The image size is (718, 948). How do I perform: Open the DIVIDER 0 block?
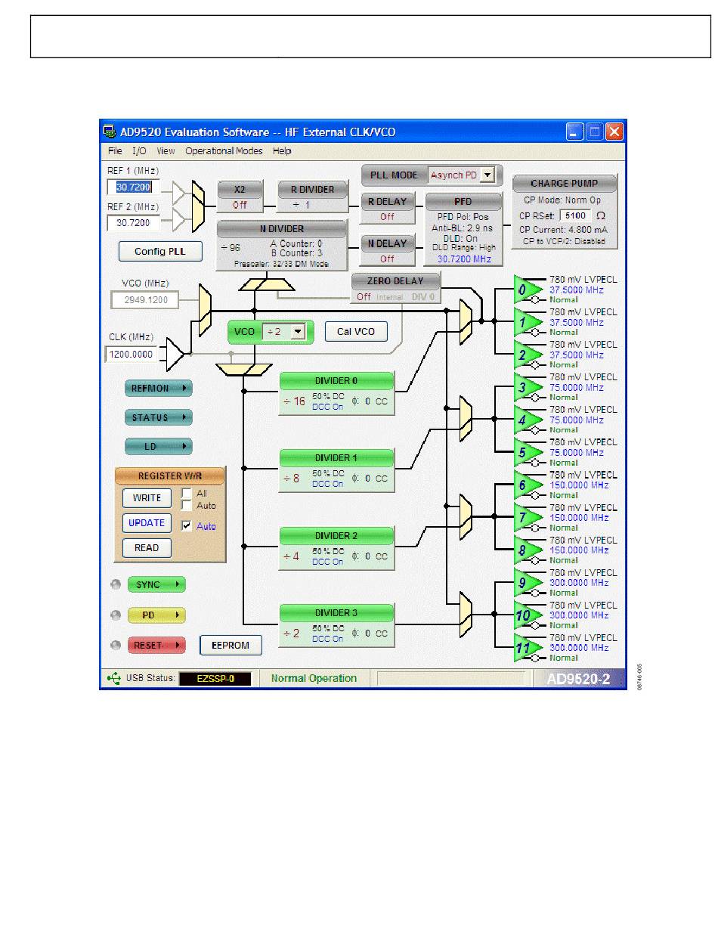coord(337,395)
